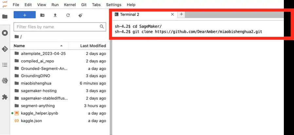The height and width of the screenshot is (135, 294).
Task: Open the Settings menu
Action: [114, 5]
